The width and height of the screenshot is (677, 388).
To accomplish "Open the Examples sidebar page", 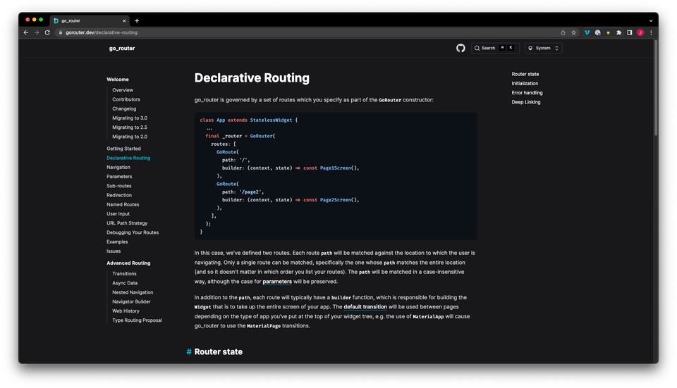I will pos(117,242).
